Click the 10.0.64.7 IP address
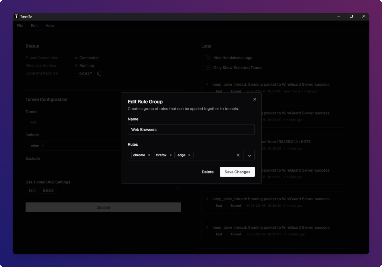 tap(85, 74)
